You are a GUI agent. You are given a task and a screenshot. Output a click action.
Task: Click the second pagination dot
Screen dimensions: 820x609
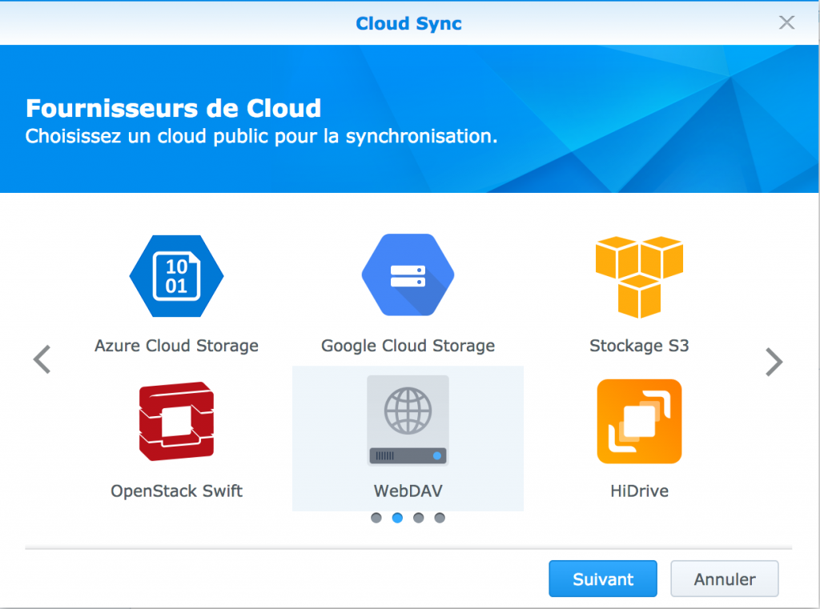point(397,518)
